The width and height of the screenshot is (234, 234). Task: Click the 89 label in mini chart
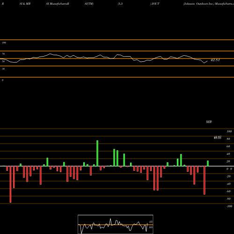pos(151,227)
